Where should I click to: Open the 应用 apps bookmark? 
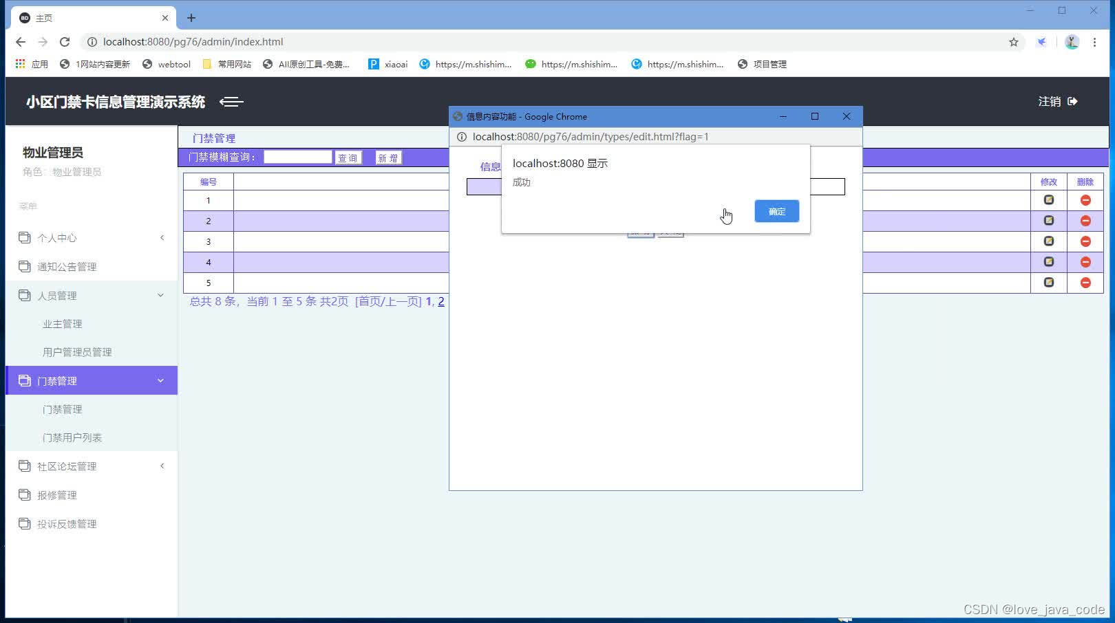click(x=32, y=64)
